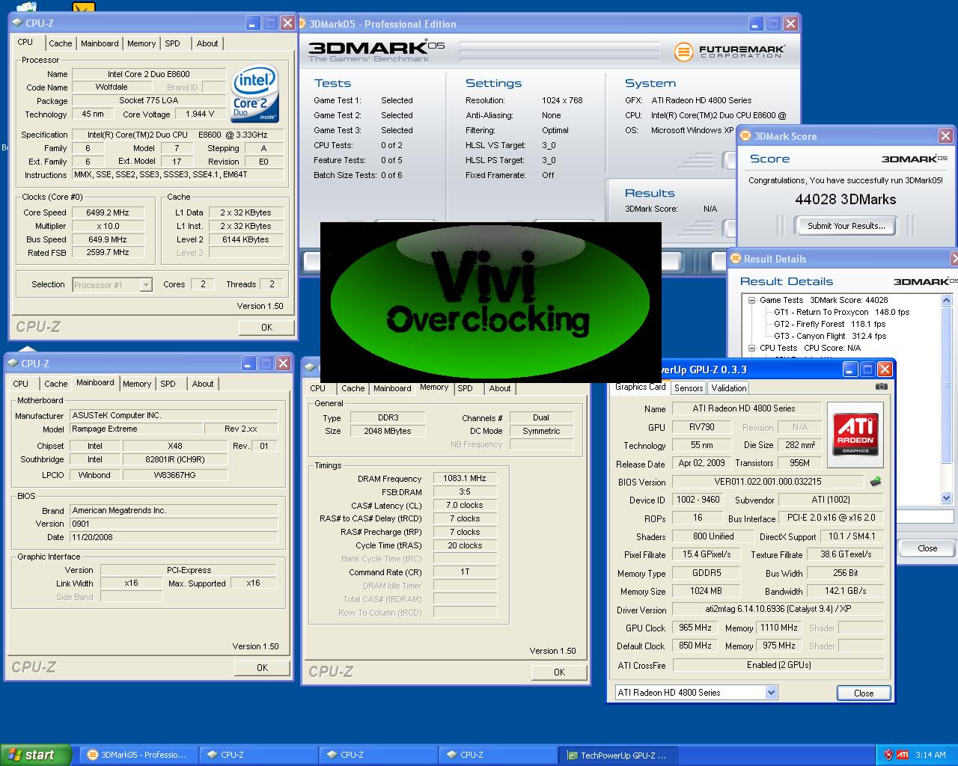Switch to Sensors tab in GPU-Z
Image resolution: width=958 pixels, height=766 pixels.
(689, 388)
